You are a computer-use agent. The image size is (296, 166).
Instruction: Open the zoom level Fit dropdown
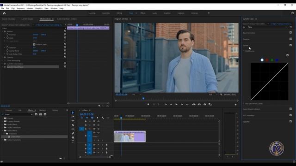tap(136, 95)
